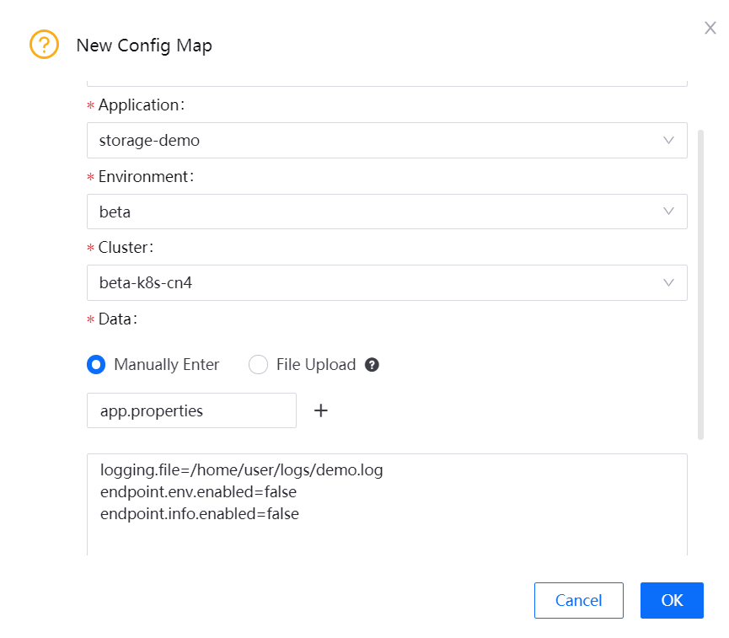
Task: Add a data key with plus icon
Action: pos(320,410)
